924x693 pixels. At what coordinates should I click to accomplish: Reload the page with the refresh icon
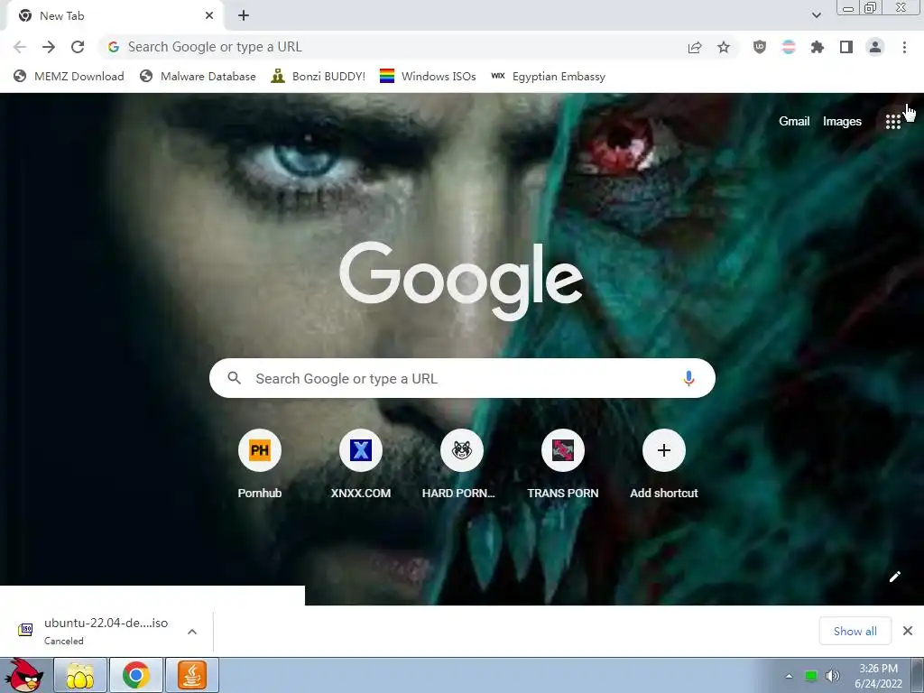point(78,47)
